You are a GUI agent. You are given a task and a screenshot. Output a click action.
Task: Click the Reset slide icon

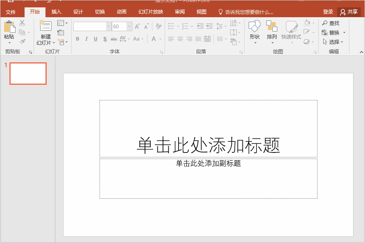click(x=61, y=32)
